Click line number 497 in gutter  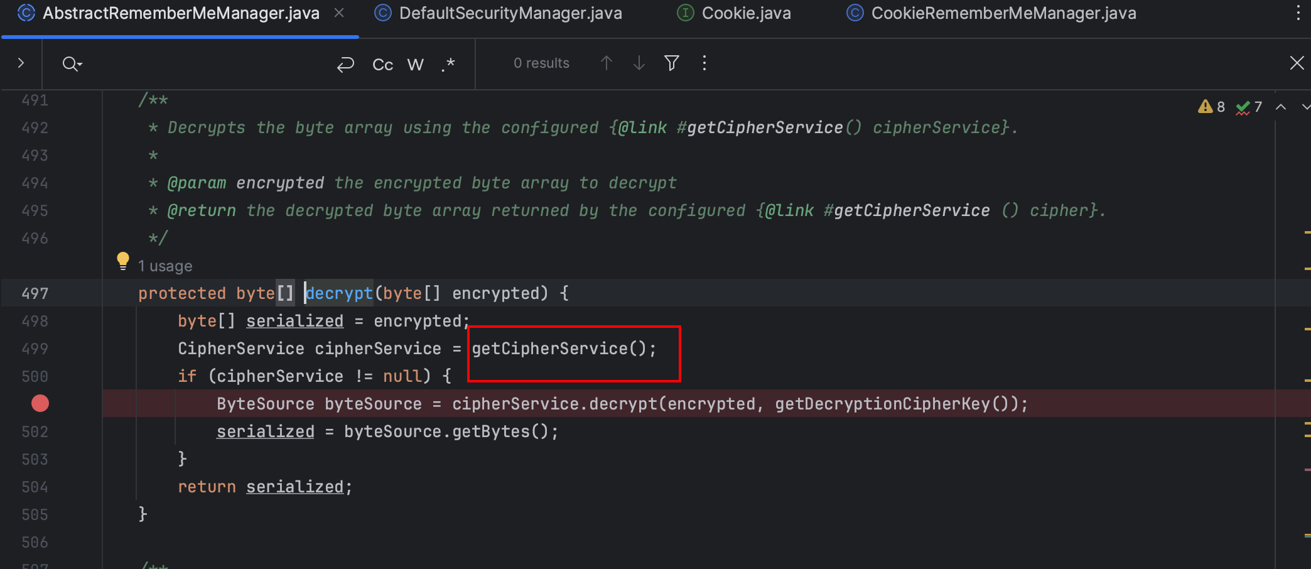35,293
